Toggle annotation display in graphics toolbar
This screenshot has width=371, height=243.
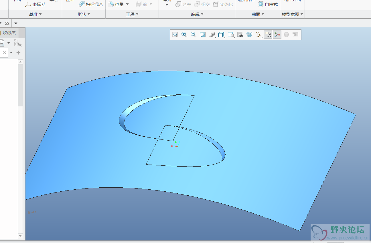268,35
